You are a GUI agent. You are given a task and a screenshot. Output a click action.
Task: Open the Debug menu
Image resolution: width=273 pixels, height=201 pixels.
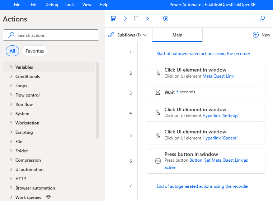(52, 5)
